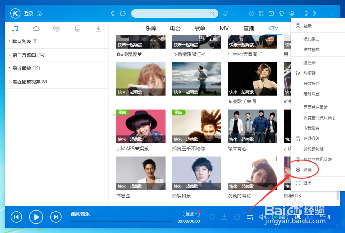Select the local music note tab
Screen dimensions: 345x233
[15, 28]
